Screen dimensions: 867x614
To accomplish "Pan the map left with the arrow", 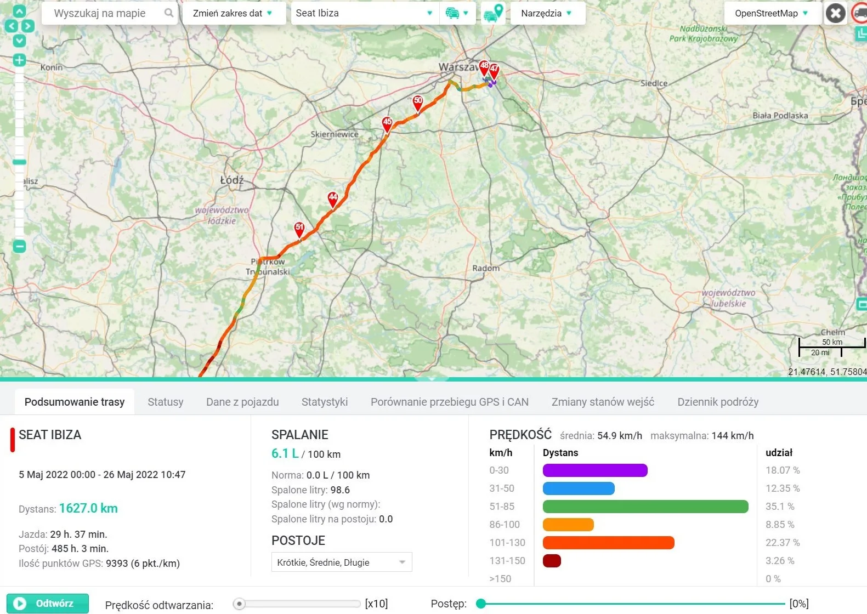I will 12,26.
